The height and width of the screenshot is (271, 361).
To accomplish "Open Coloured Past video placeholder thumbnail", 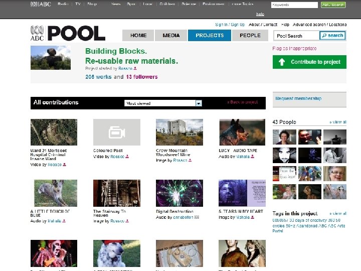I will [117, 132].
